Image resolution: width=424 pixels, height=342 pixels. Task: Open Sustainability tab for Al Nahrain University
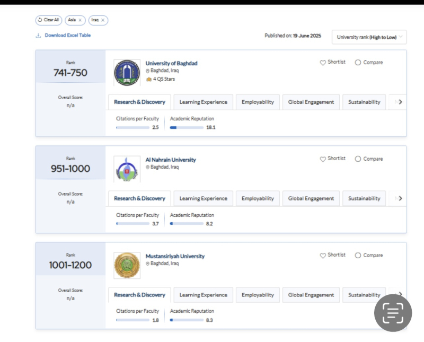(x=364, y=198)
